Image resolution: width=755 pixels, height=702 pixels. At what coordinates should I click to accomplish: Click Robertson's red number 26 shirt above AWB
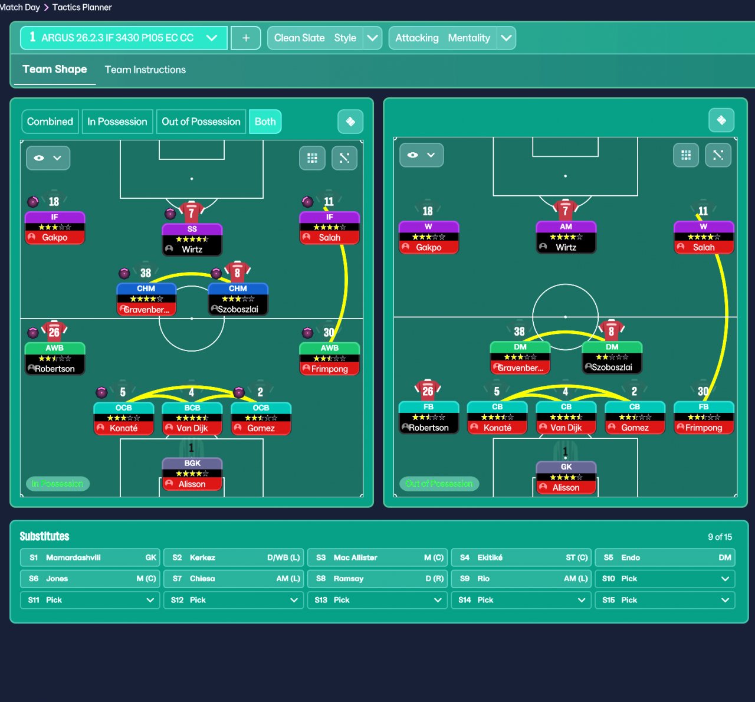pyautogui.click(x=54, y=332)
